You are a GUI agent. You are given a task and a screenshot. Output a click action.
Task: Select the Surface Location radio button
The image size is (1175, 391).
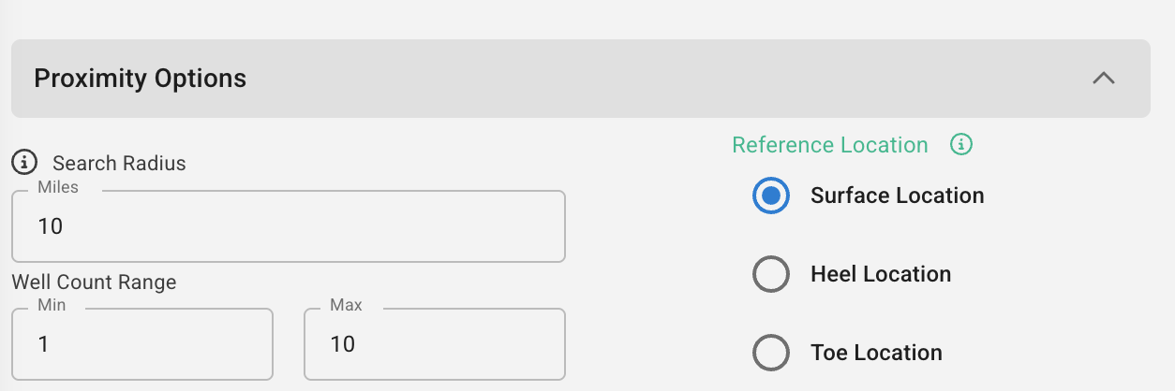pyautogui.click(x=771, y=195)
